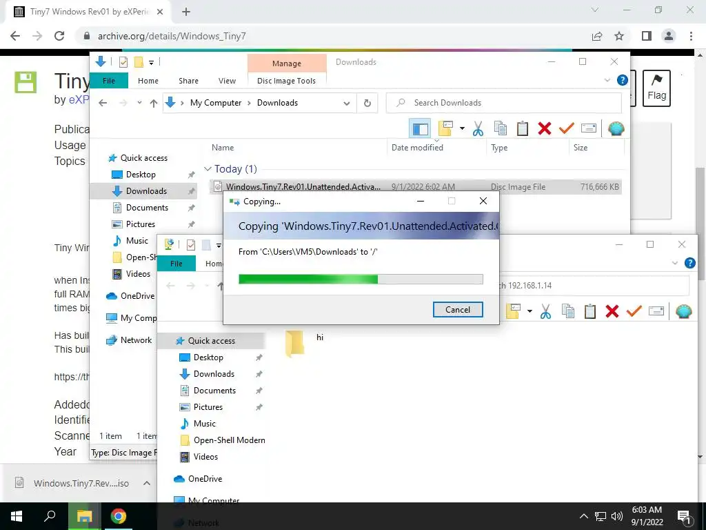Open Classic Explorer shell settings icon in Downloads window

(x=616, y=129)
